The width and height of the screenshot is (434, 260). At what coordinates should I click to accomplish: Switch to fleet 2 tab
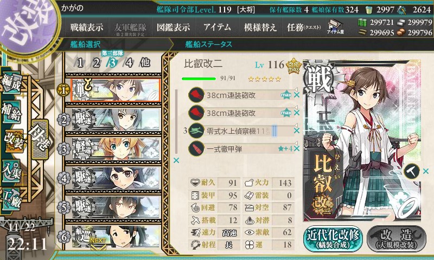click(97, 63)
